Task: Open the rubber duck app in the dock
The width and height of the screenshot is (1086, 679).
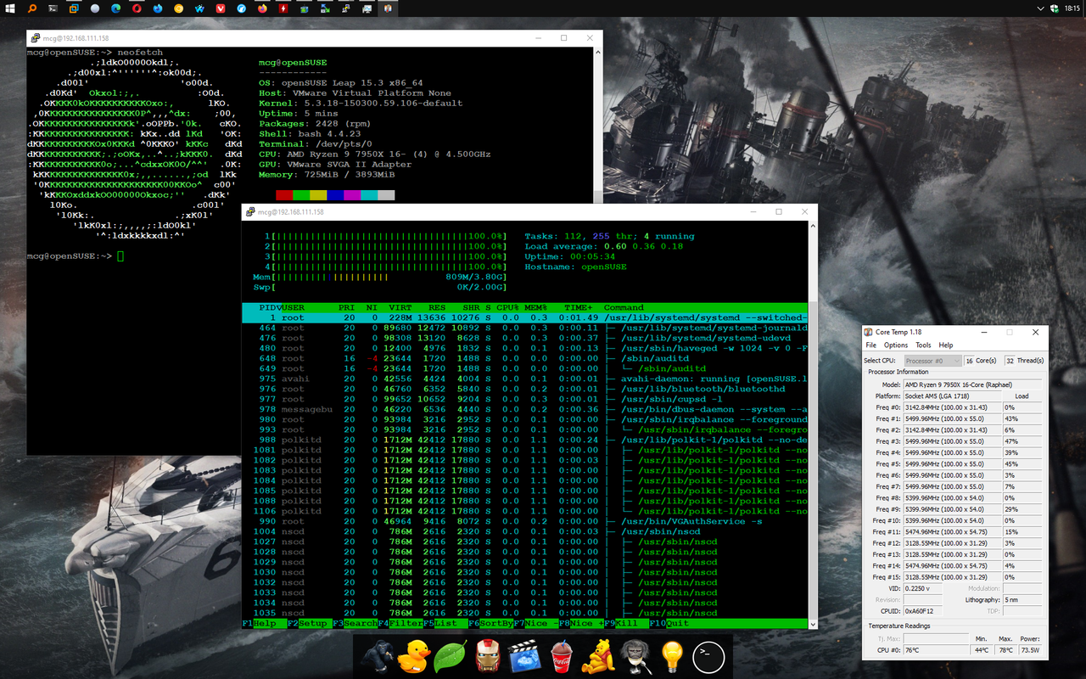Action: click(x=413, y=656)
